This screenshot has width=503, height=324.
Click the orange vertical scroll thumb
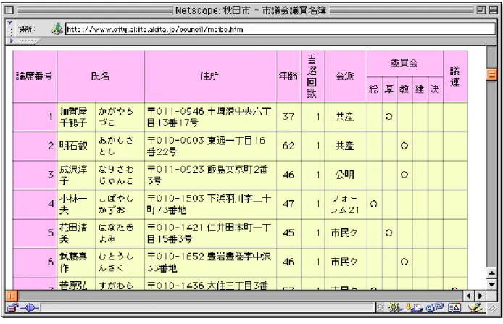click(x=492, y=75)
